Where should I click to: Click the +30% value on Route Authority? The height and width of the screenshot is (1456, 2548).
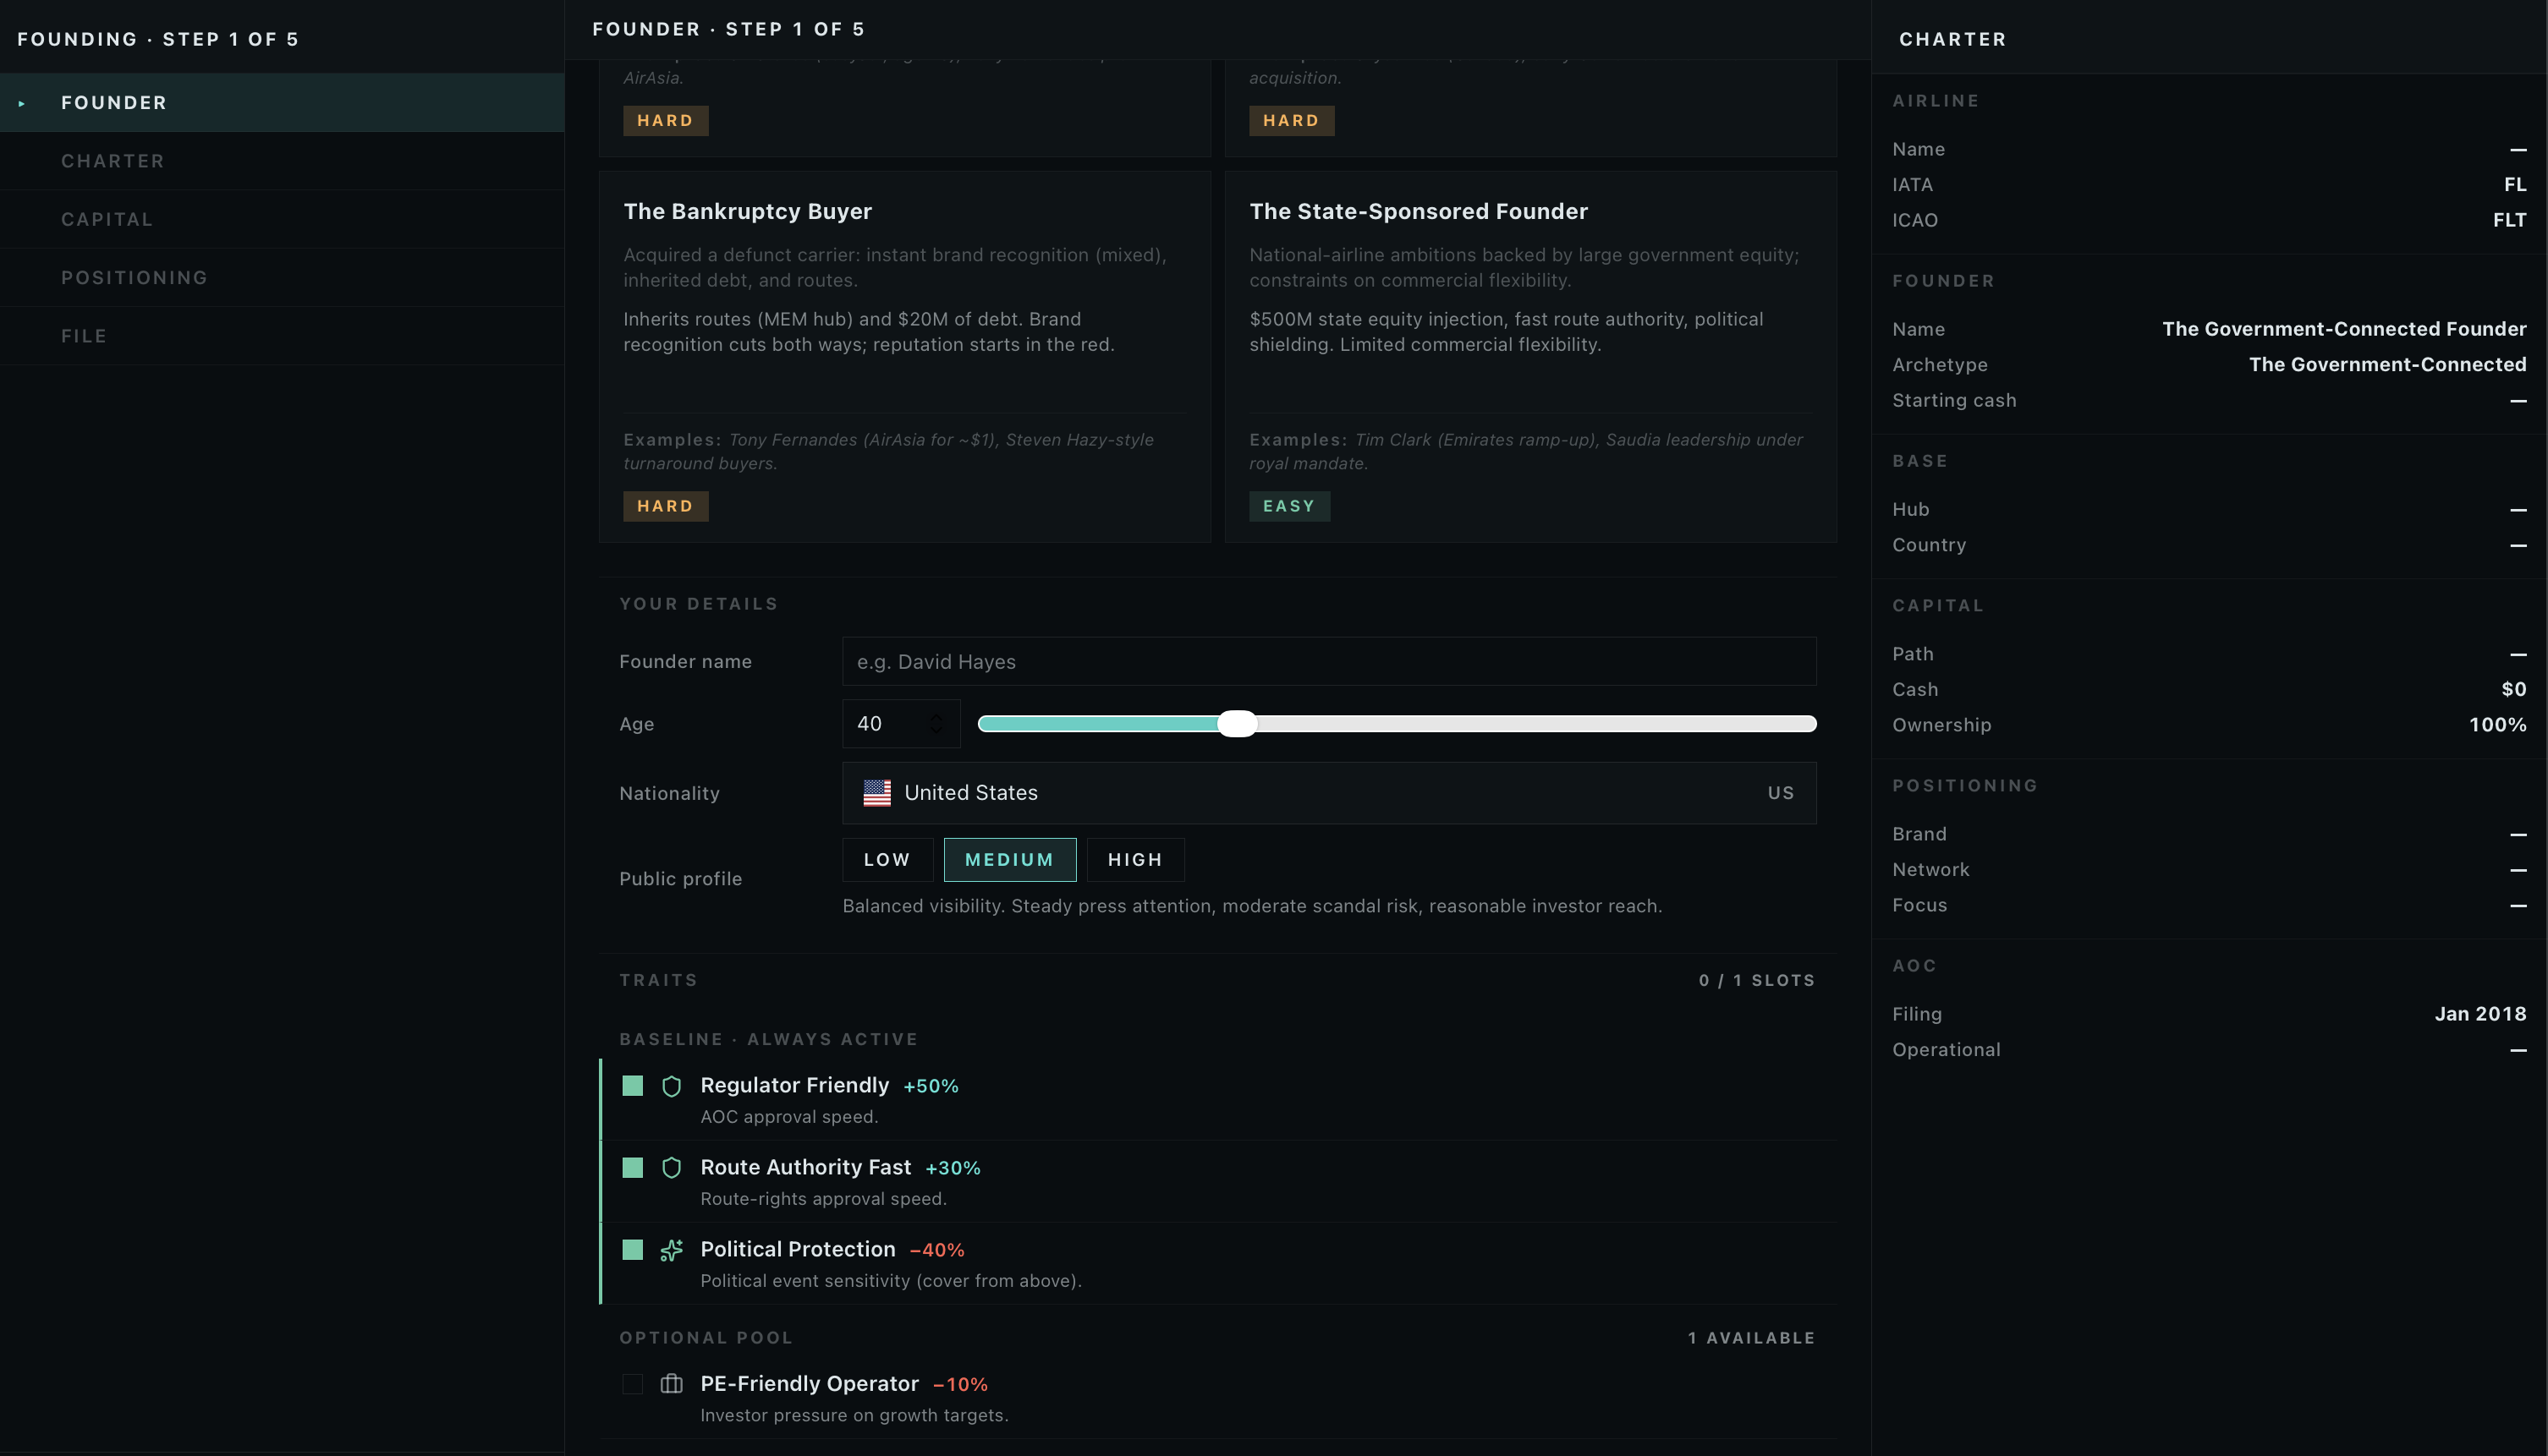click(953, 1169)
